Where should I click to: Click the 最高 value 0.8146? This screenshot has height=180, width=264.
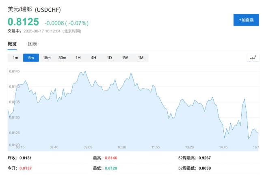point(111,158)
